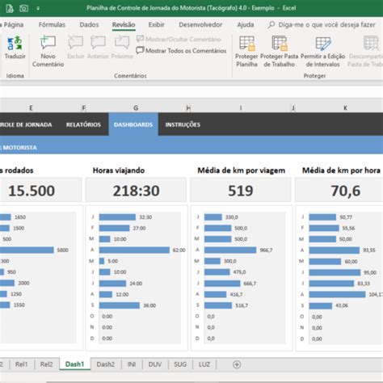Image resolution: width=383 pixels, height=383 pixels.
Task: Select the Revisão ribbon tab
Action: click(x=124, y=25)
